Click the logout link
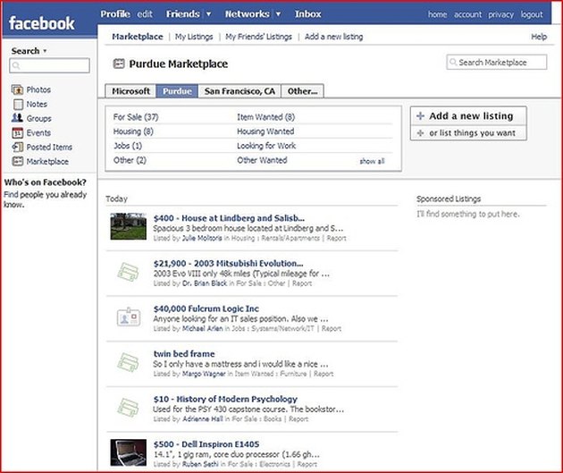The width and height of the screenshot is (563, 473). (532, 14)
